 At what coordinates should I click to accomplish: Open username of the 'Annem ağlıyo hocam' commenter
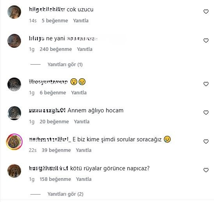point(47,110)
